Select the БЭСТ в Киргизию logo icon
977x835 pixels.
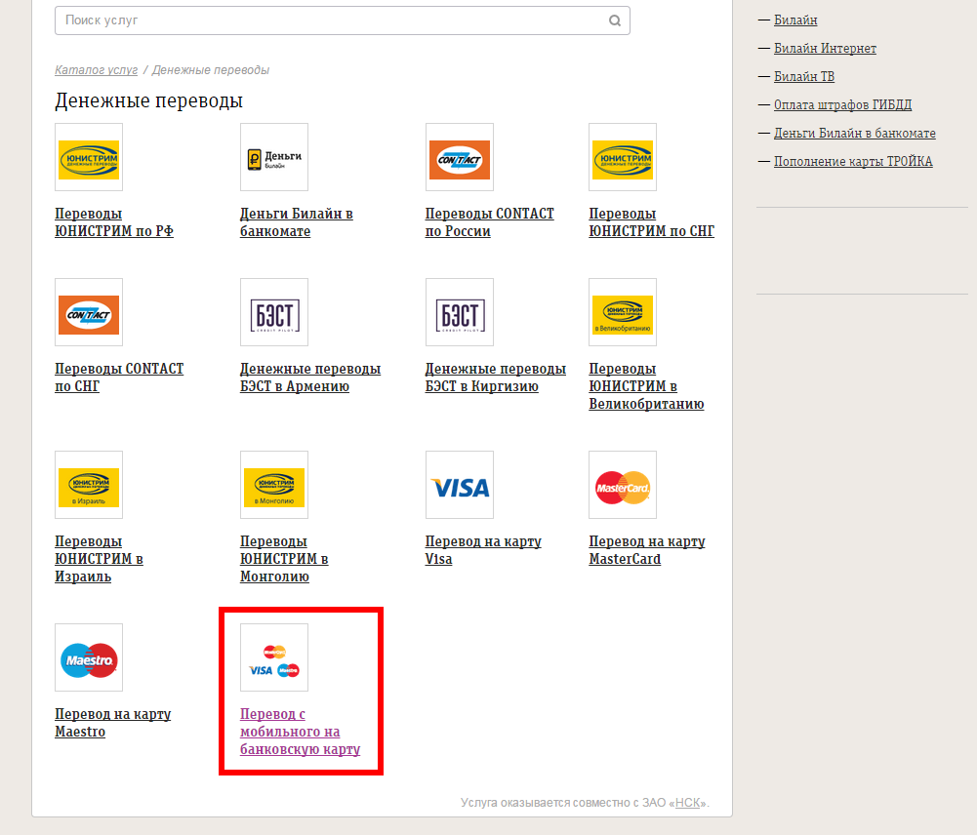459,312
